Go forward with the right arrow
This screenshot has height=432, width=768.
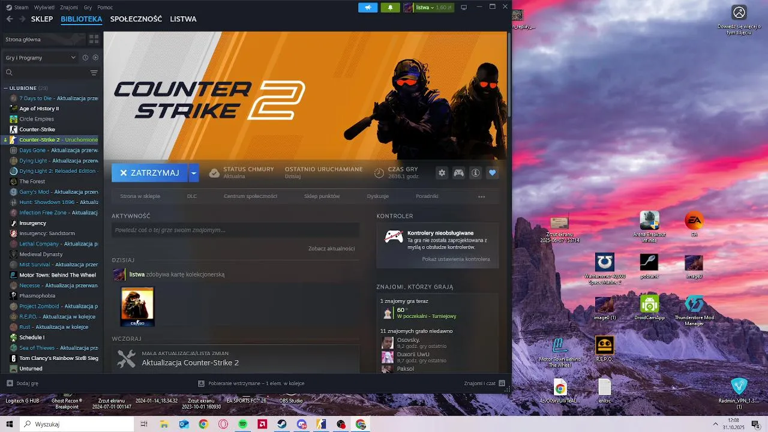[22, 19]
